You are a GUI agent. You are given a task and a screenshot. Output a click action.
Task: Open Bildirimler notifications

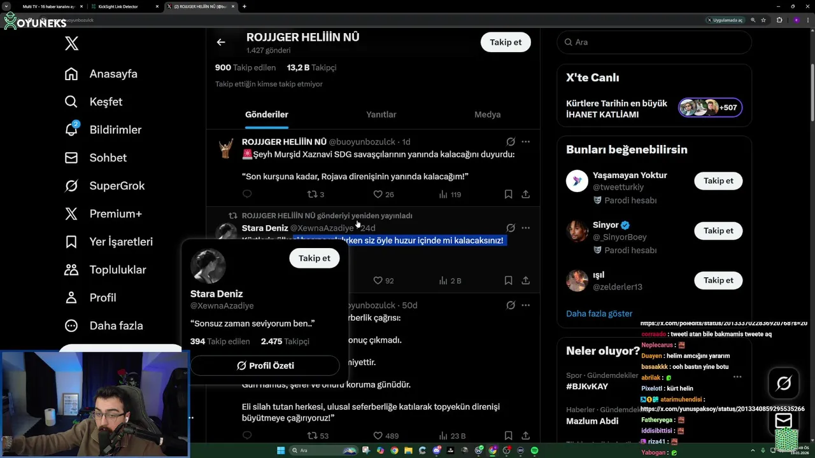tap(103, 130)
